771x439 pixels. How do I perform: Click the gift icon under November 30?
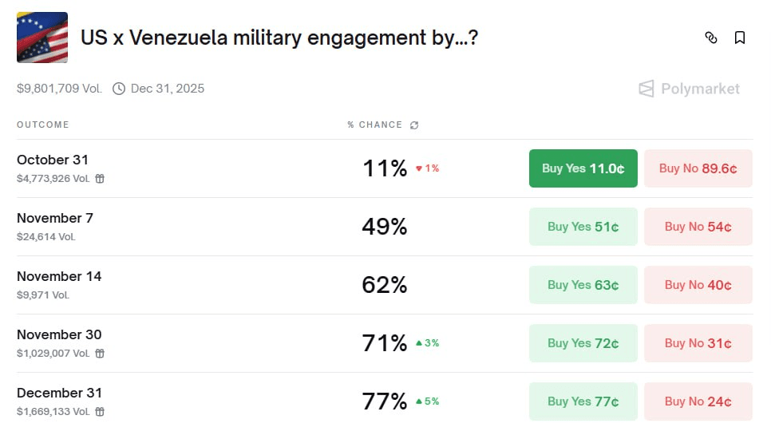coord(100,354)
